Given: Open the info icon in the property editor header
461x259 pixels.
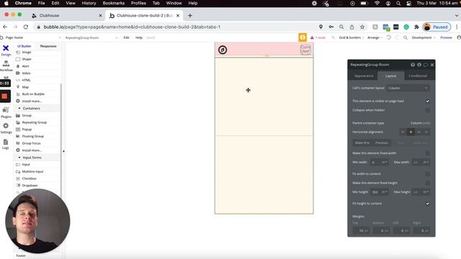Looking at the screenshot, I should 419,65.
